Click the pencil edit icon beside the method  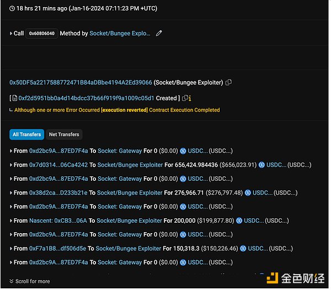click(159, 34)
